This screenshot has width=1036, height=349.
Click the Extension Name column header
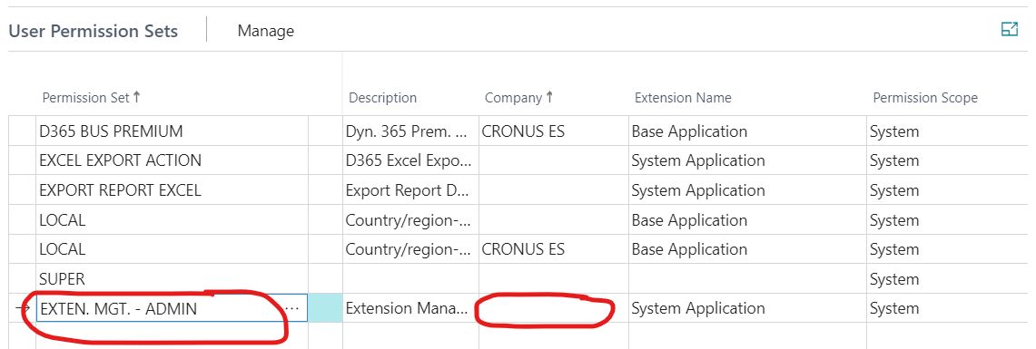(683, 98)
